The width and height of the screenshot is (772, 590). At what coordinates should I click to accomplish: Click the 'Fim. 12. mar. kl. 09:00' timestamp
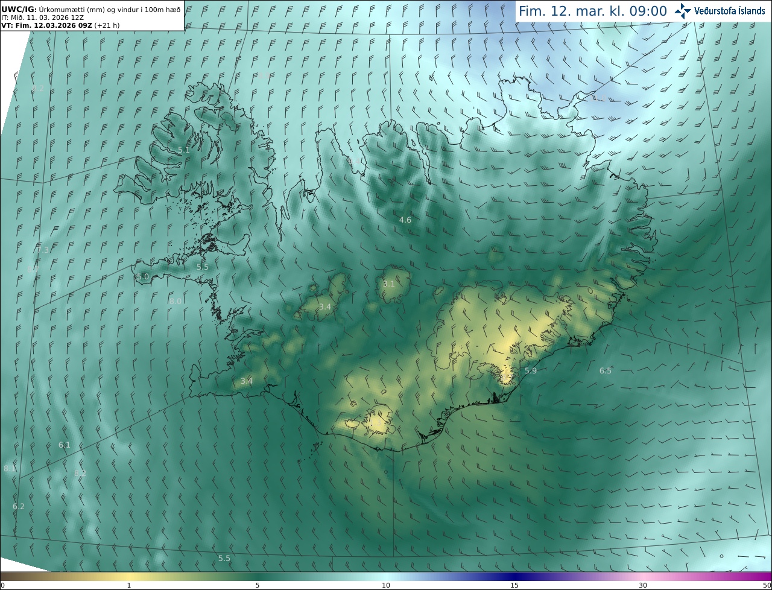tap(593, 11)
